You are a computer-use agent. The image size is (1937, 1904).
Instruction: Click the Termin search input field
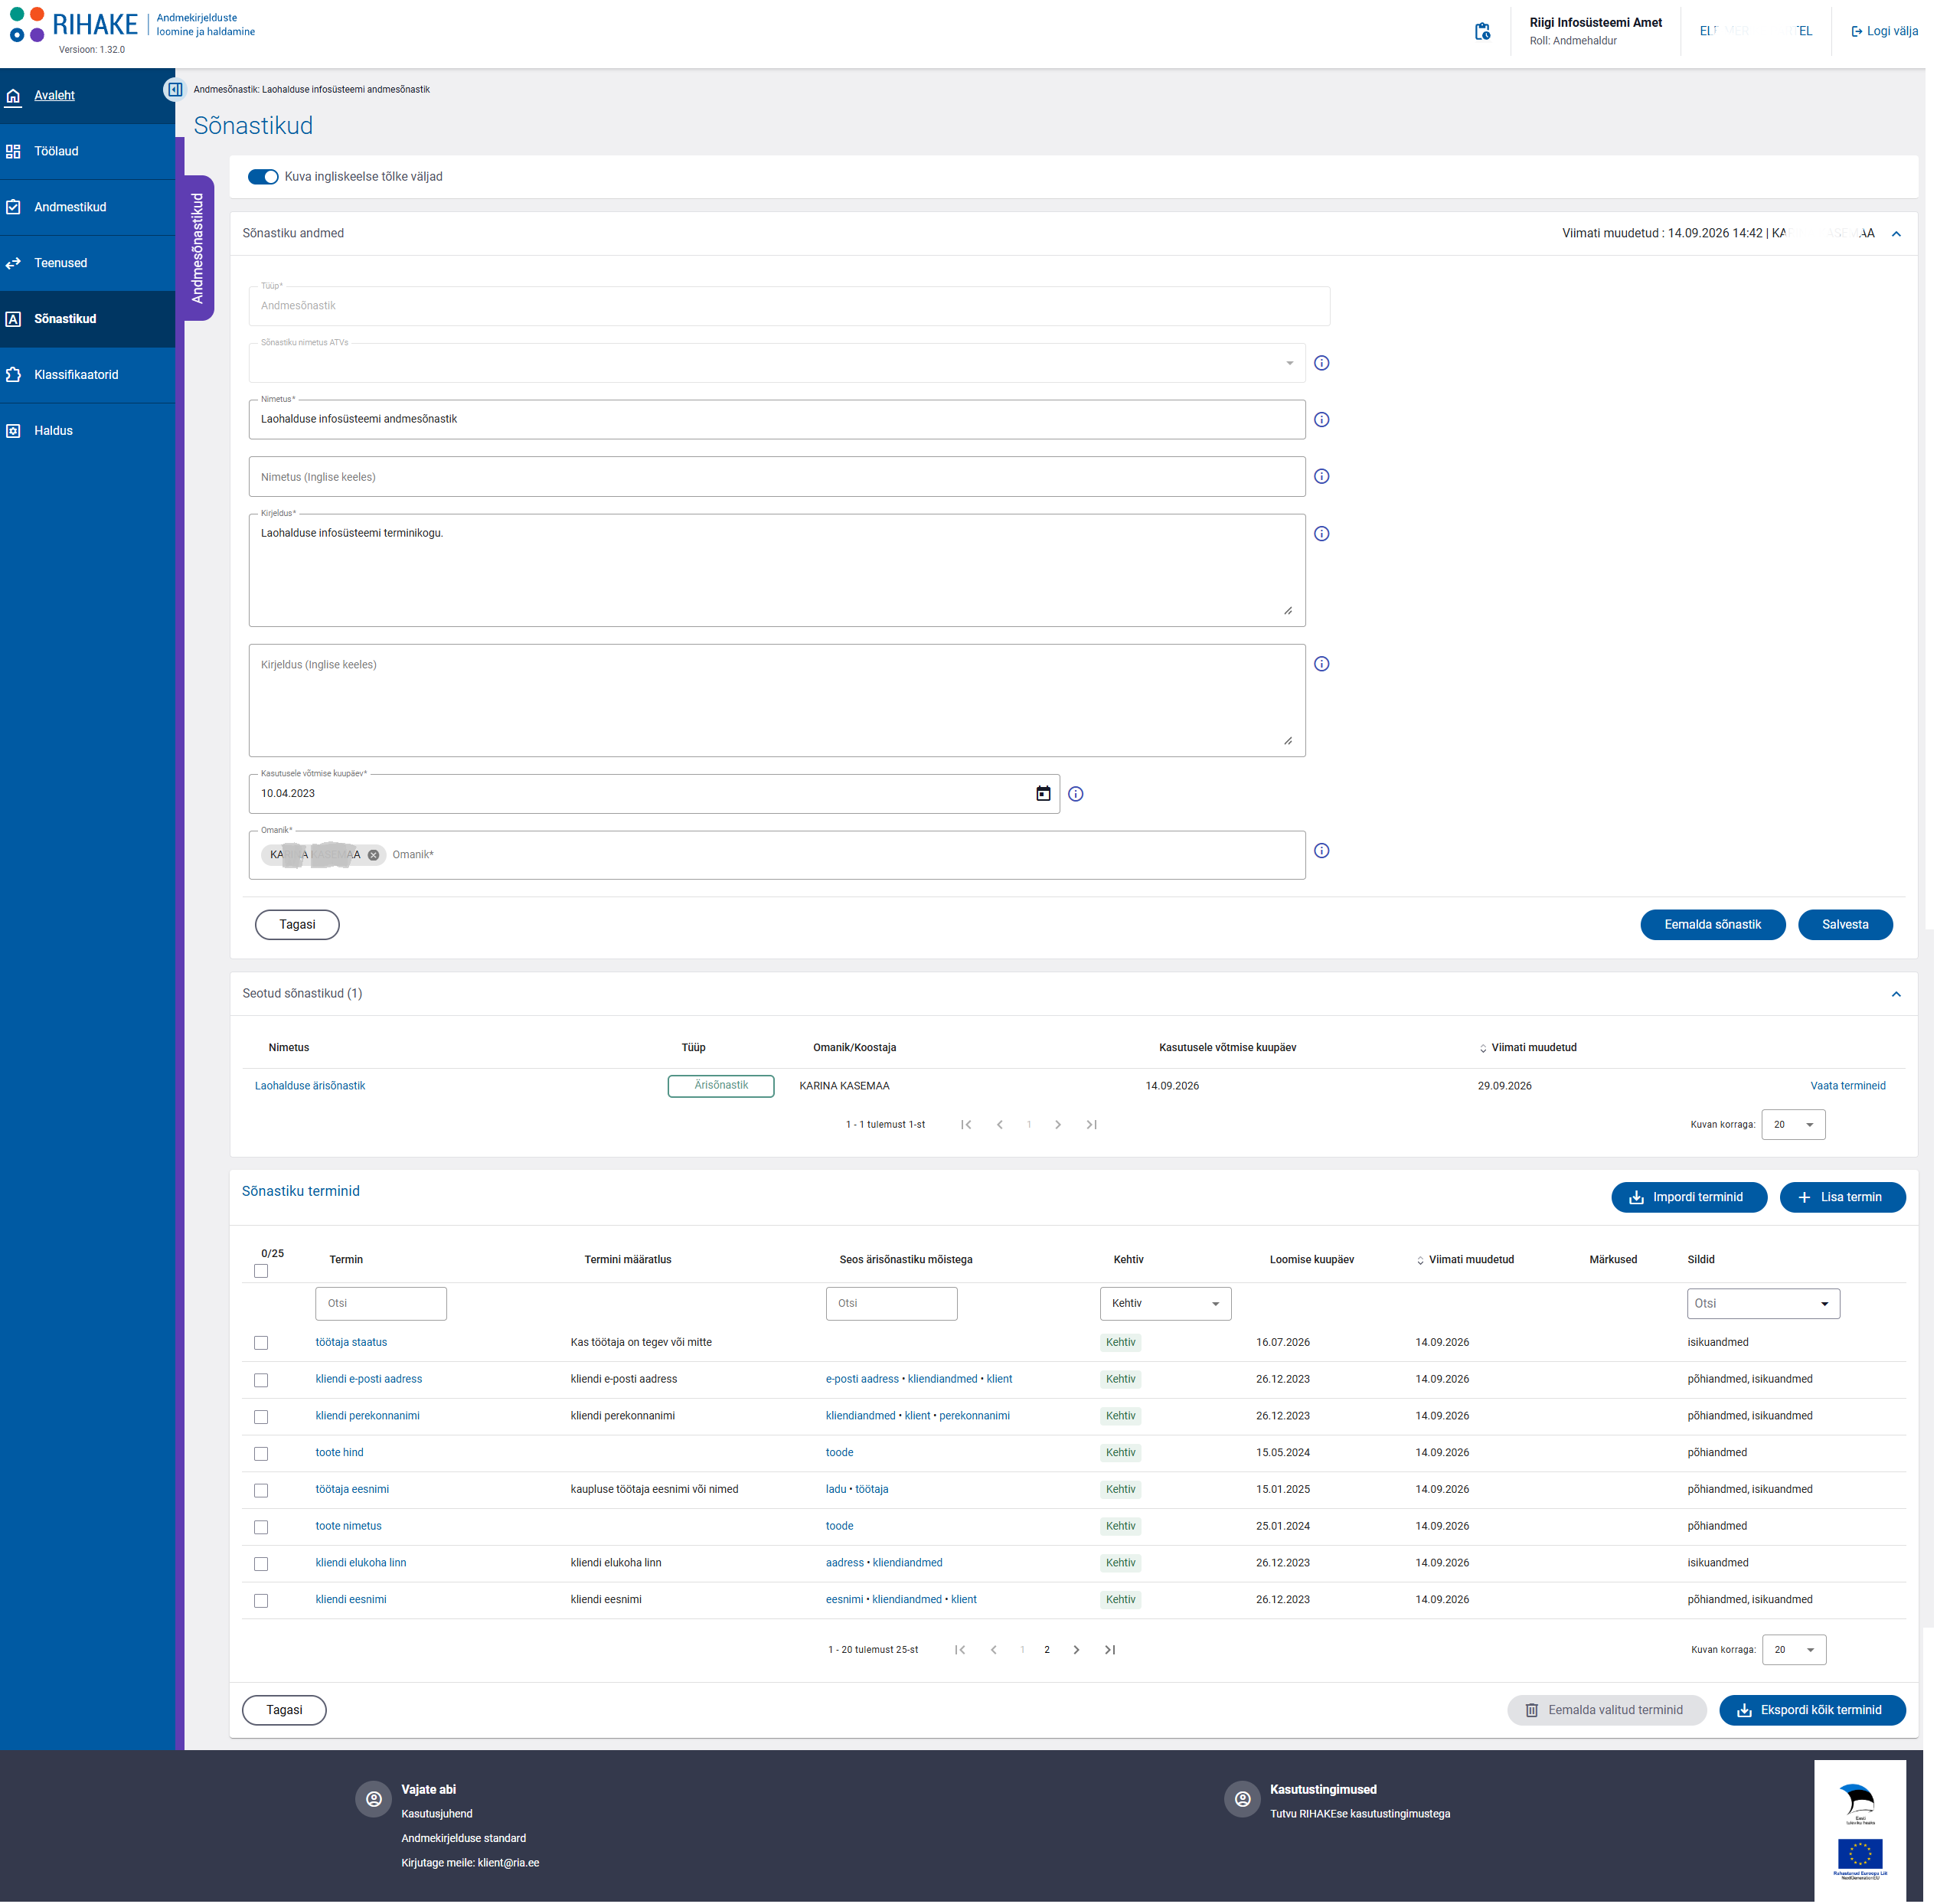(381, 1304)
